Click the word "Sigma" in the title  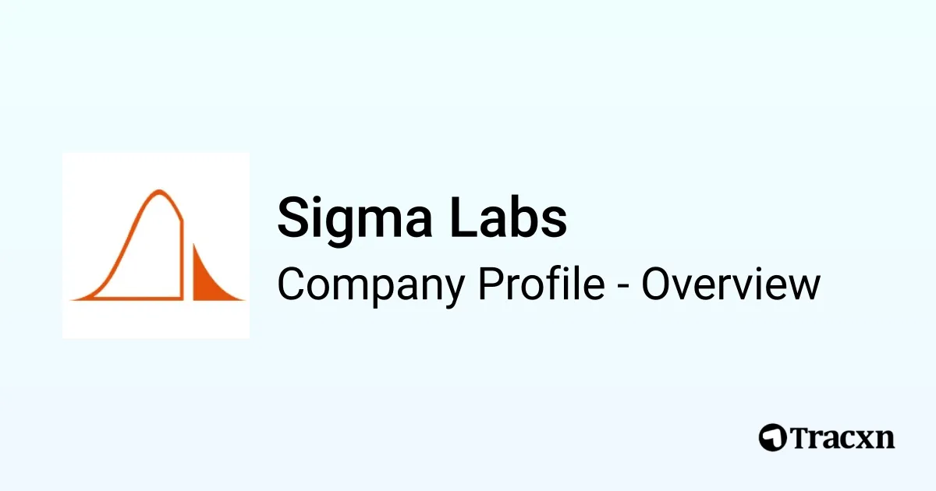[349, 217]
